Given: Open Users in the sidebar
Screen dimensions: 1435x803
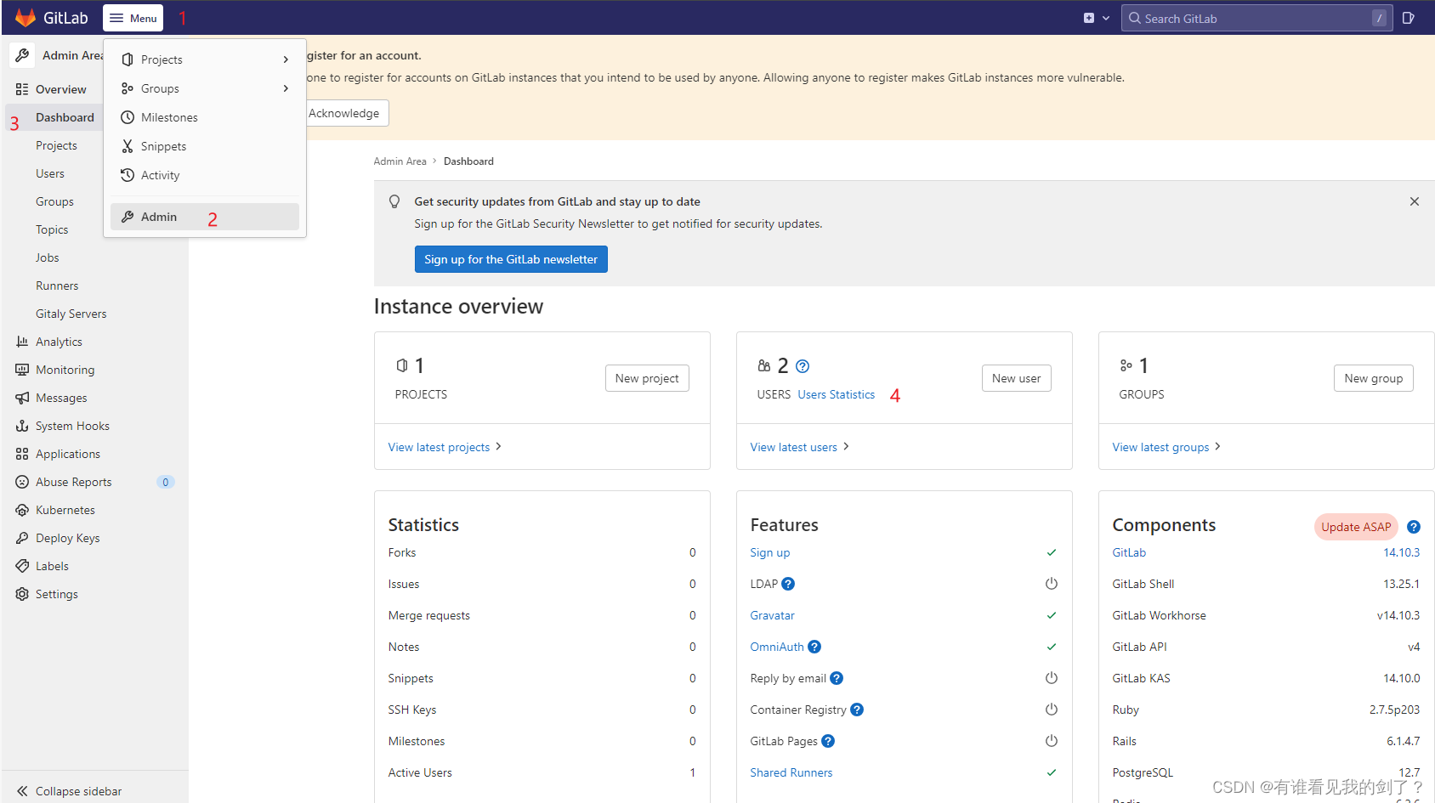Looking at the screenshot, I should 50,173.
